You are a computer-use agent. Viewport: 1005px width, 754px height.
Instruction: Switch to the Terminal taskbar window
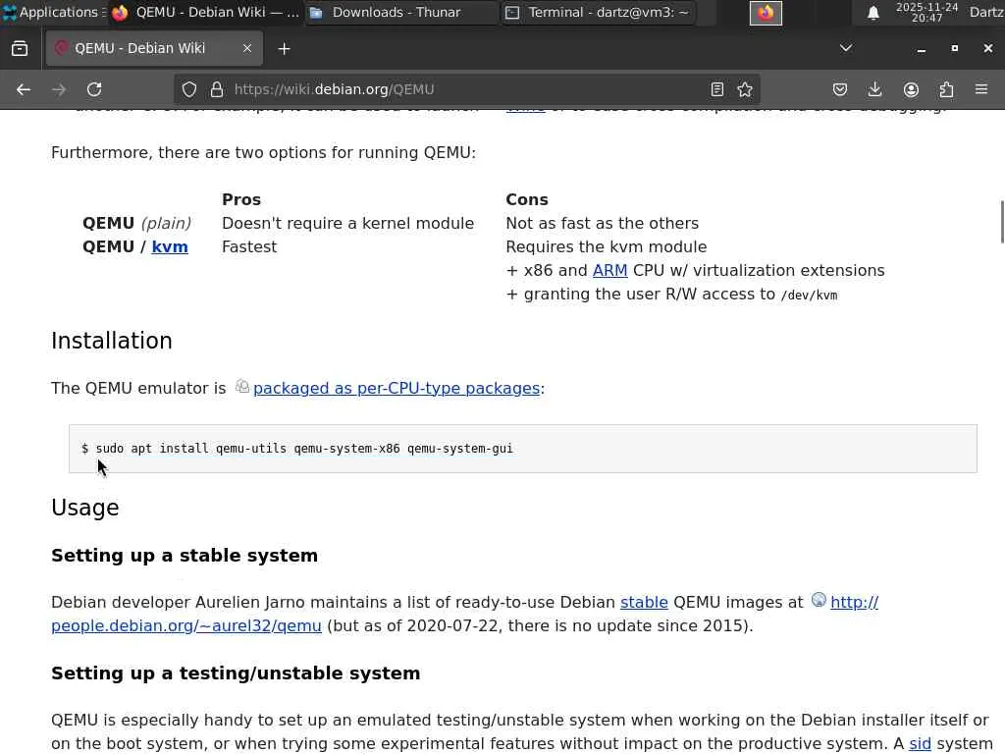pyautogui.click(x=599, y=13)
